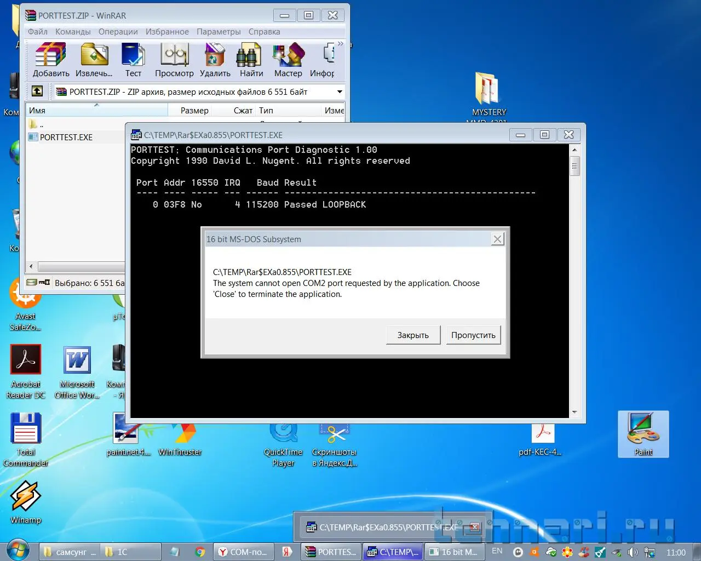Image resolution: width=701 pixels, height=561 pixels.
Task: Open the pdf-KEC-4 PDF file on desktop
Action: [x=541, y=439]
